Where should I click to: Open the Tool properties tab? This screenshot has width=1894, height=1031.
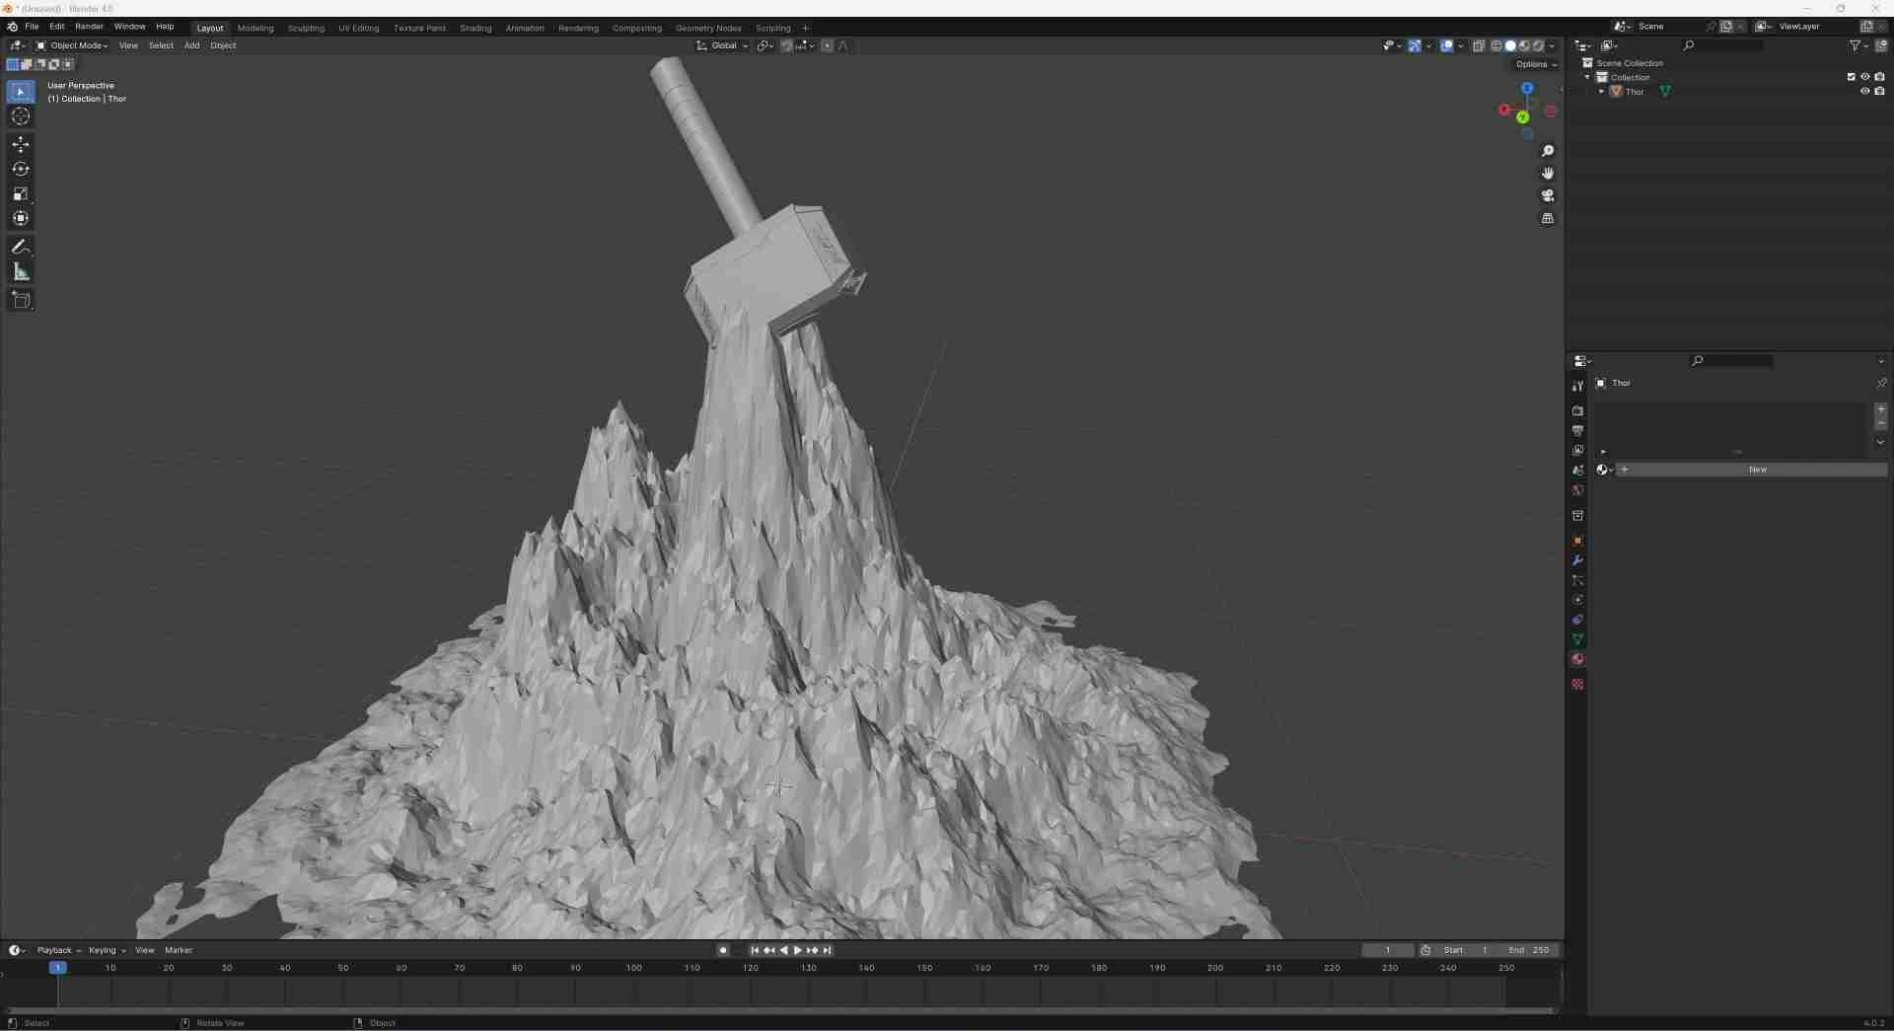[x=1577, y=386]
